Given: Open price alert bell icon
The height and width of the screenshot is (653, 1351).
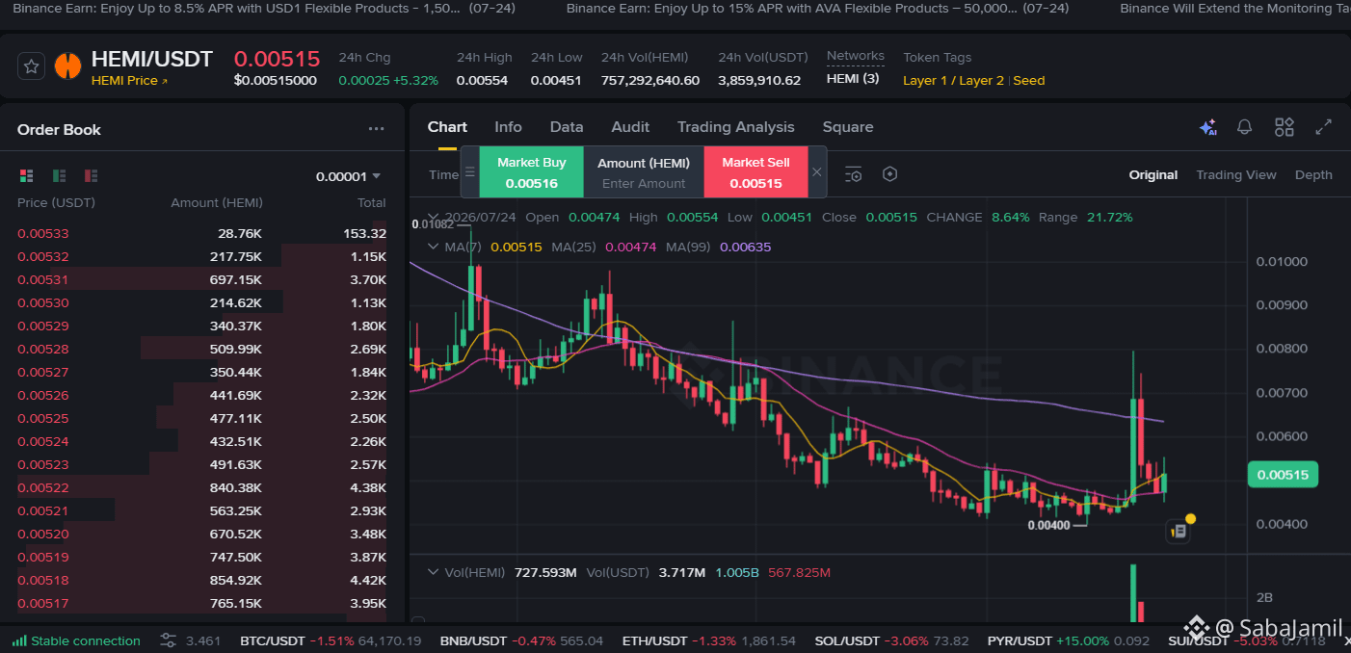Looking at the screenshot, I should [x=1245, y=127].
